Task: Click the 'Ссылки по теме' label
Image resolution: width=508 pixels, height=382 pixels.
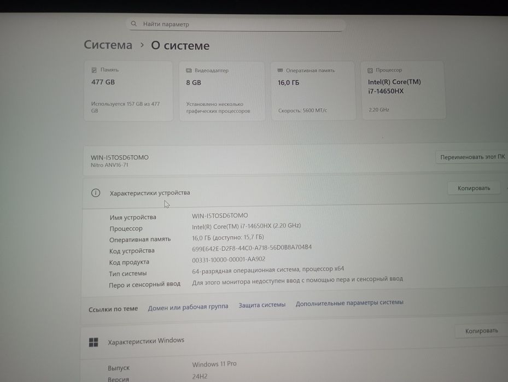Action: coord(113,309)
